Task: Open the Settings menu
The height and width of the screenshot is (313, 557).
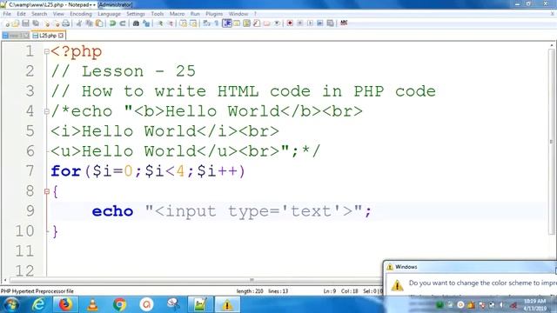Action: pos(136,14)
